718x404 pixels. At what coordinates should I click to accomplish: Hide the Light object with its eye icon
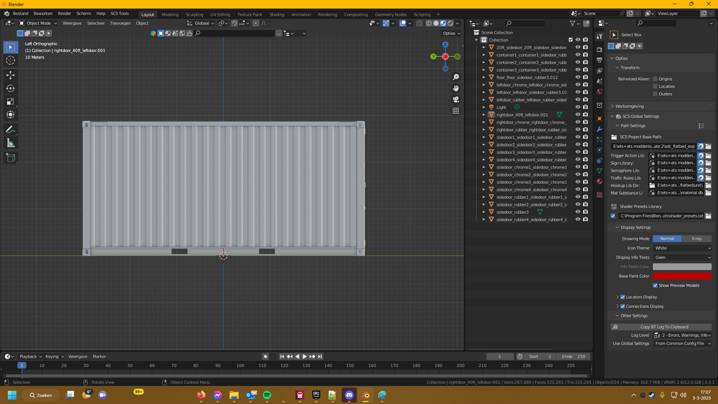[577, 107]
